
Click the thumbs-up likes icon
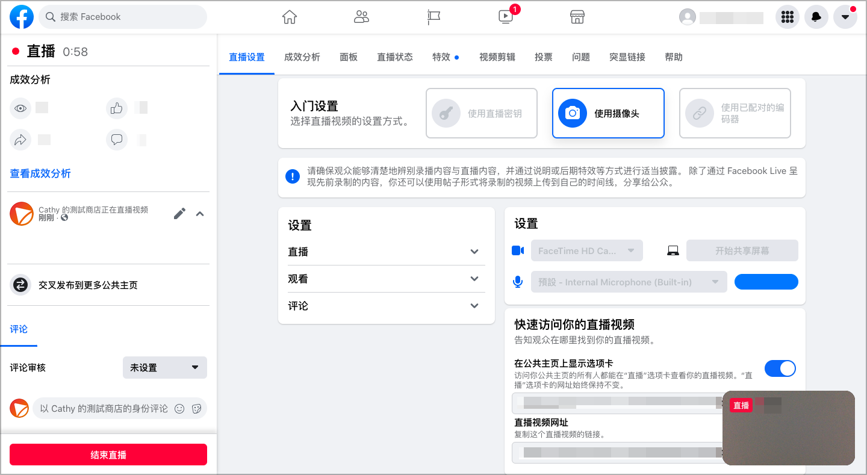pos(117,108)
